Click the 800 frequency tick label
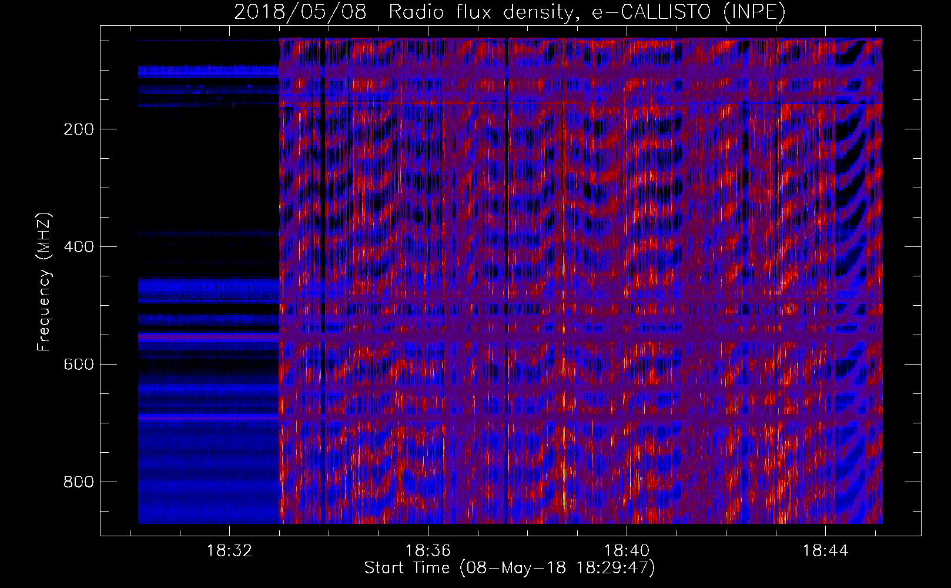 click(78, 482)
